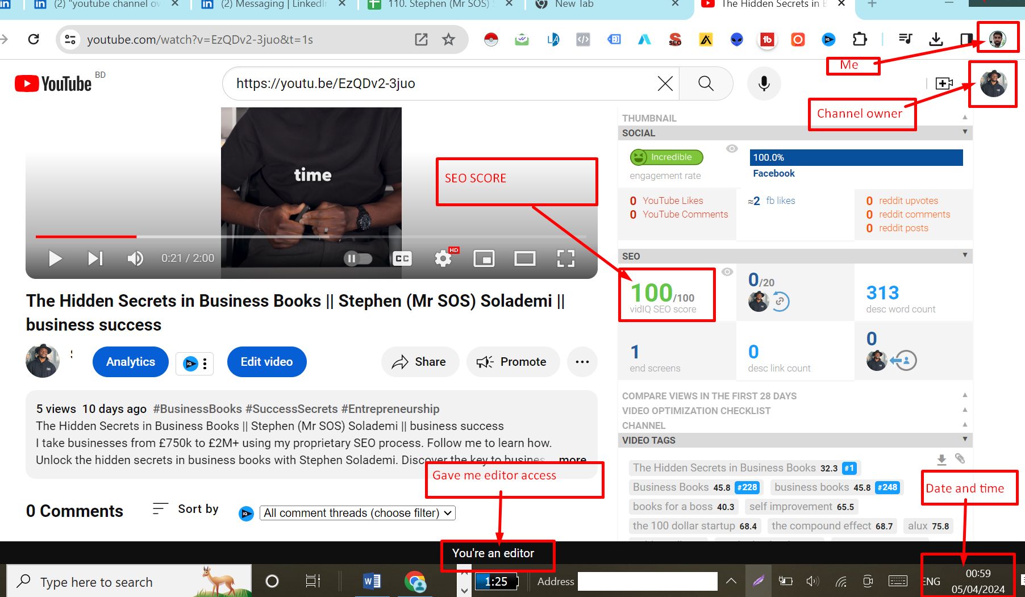Open Word from the taskbar

372,581
